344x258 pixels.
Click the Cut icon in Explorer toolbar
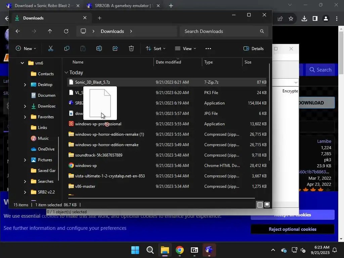coord(51,48)
